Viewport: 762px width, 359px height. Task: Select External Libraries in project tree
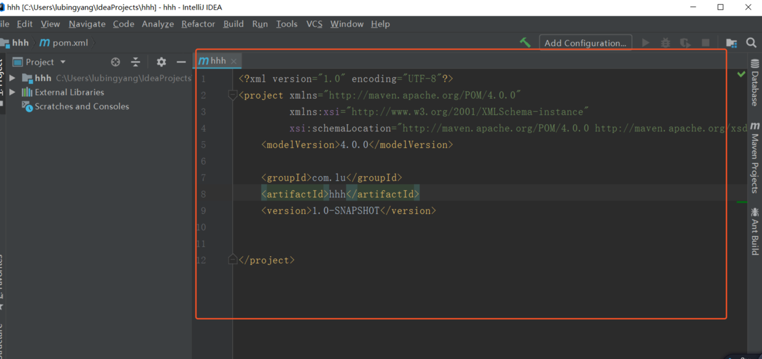[x=69, y=92]
